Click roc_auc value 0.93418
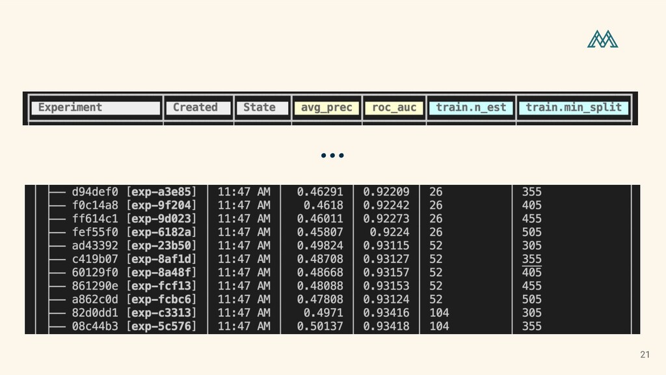The height and width of the screenshot is (375, 666). [x=386, y=327]
